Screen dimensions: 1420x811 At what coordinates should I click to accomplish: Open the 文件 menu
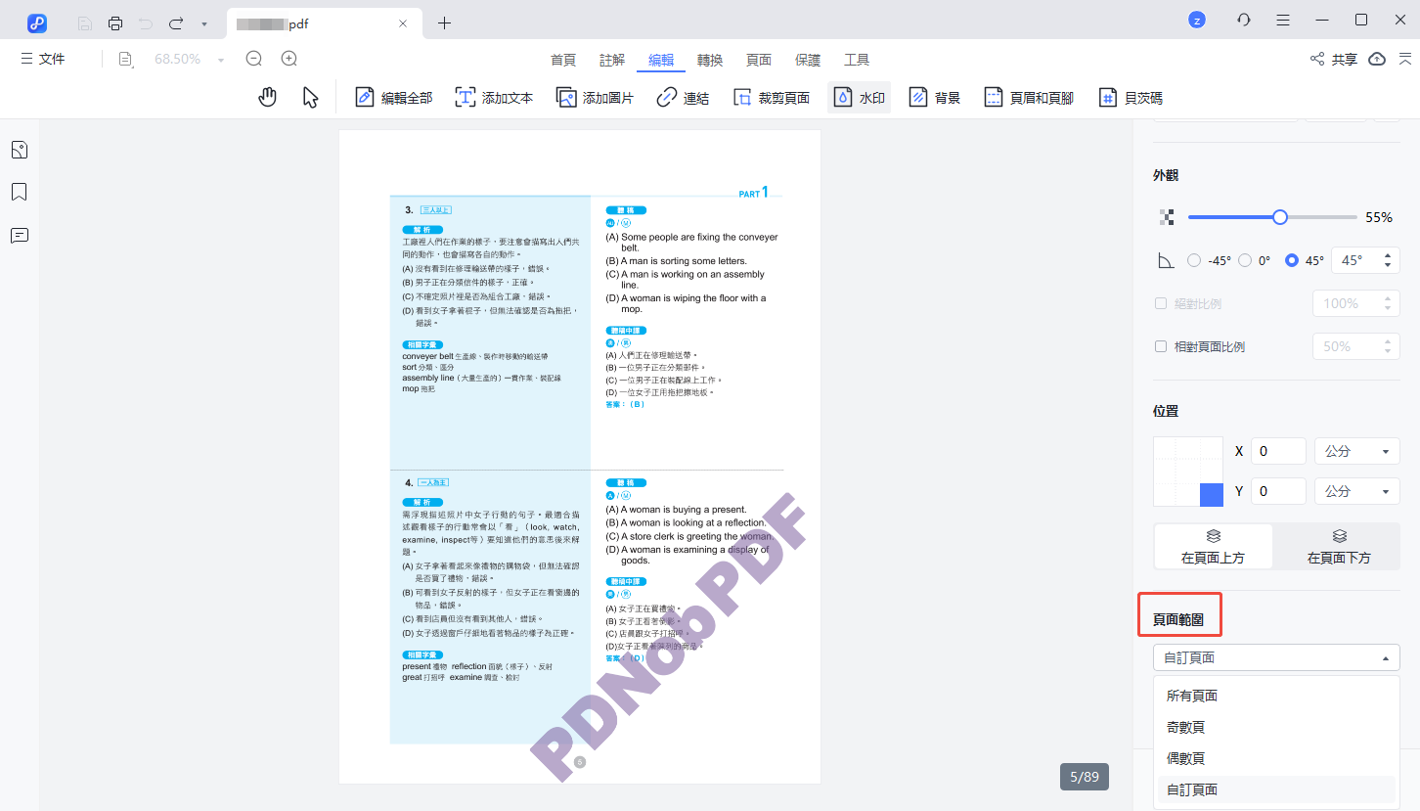tap(42, 59)
